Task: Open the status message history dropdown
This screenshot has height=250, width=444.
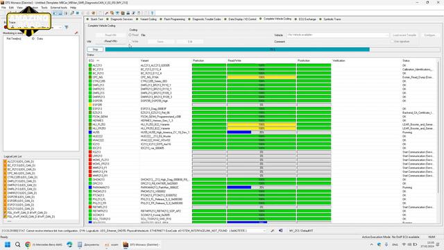Action: (264, 231)
